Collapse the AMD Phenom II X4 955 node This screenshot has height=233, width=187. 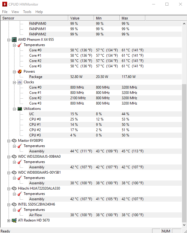click(9, 40)
